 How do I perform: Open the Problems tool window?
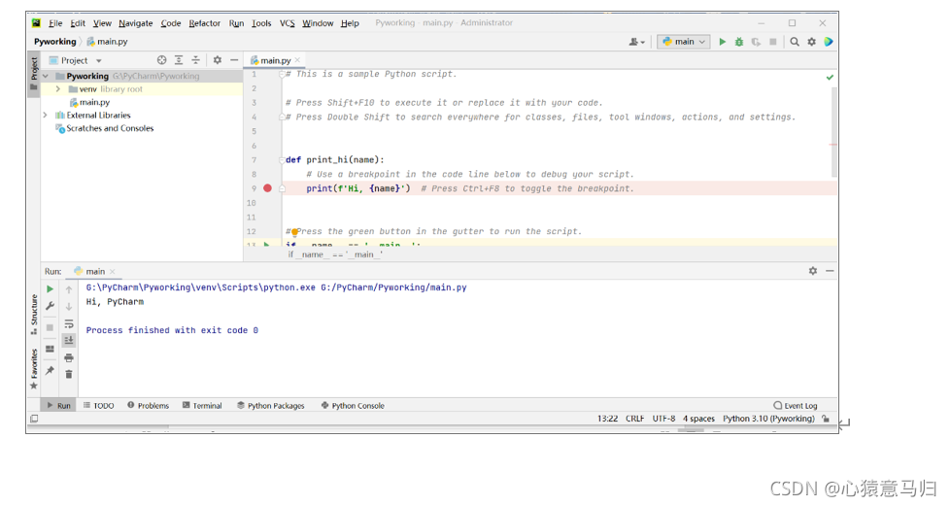click(x=148, y=405)
